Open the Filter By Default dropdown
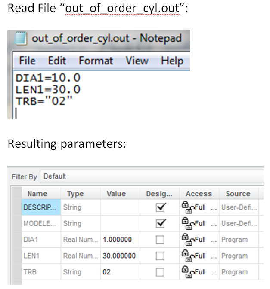This screenshot has height=289, width=270. coord(152,176)
